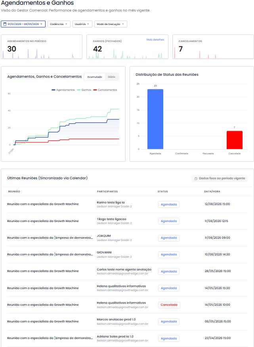Click Últimas Reuniões (Sincronizado via Calendar) heading
The image size is (254, 347).
47,178
